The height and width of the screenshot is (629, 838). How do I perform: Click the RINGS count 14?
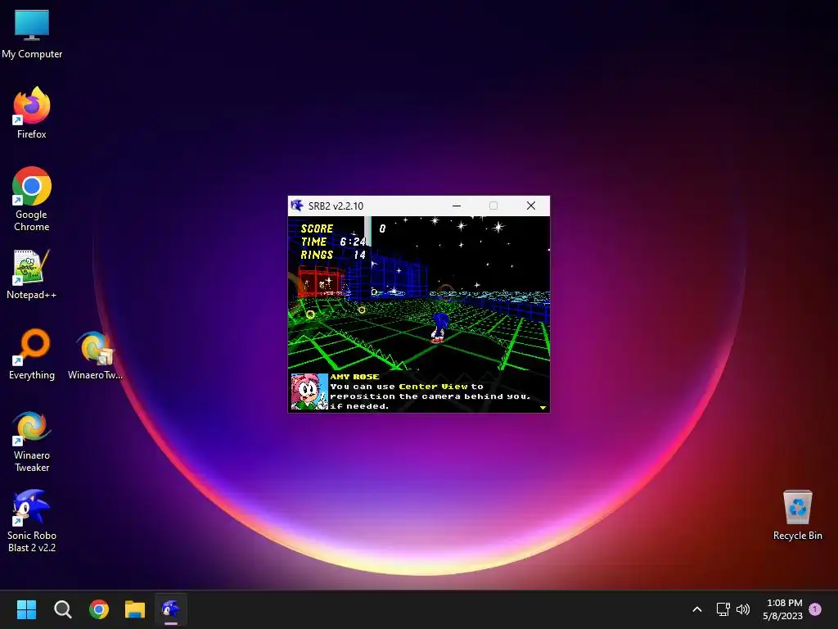point(359,256)
